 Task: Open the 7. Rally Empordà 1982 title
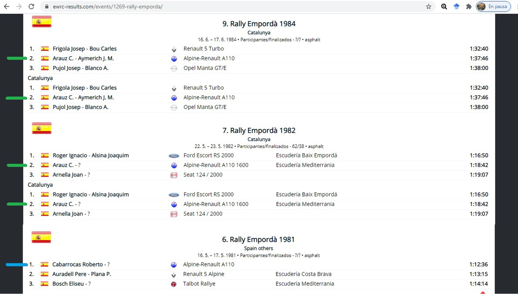[x=259, y=131]
